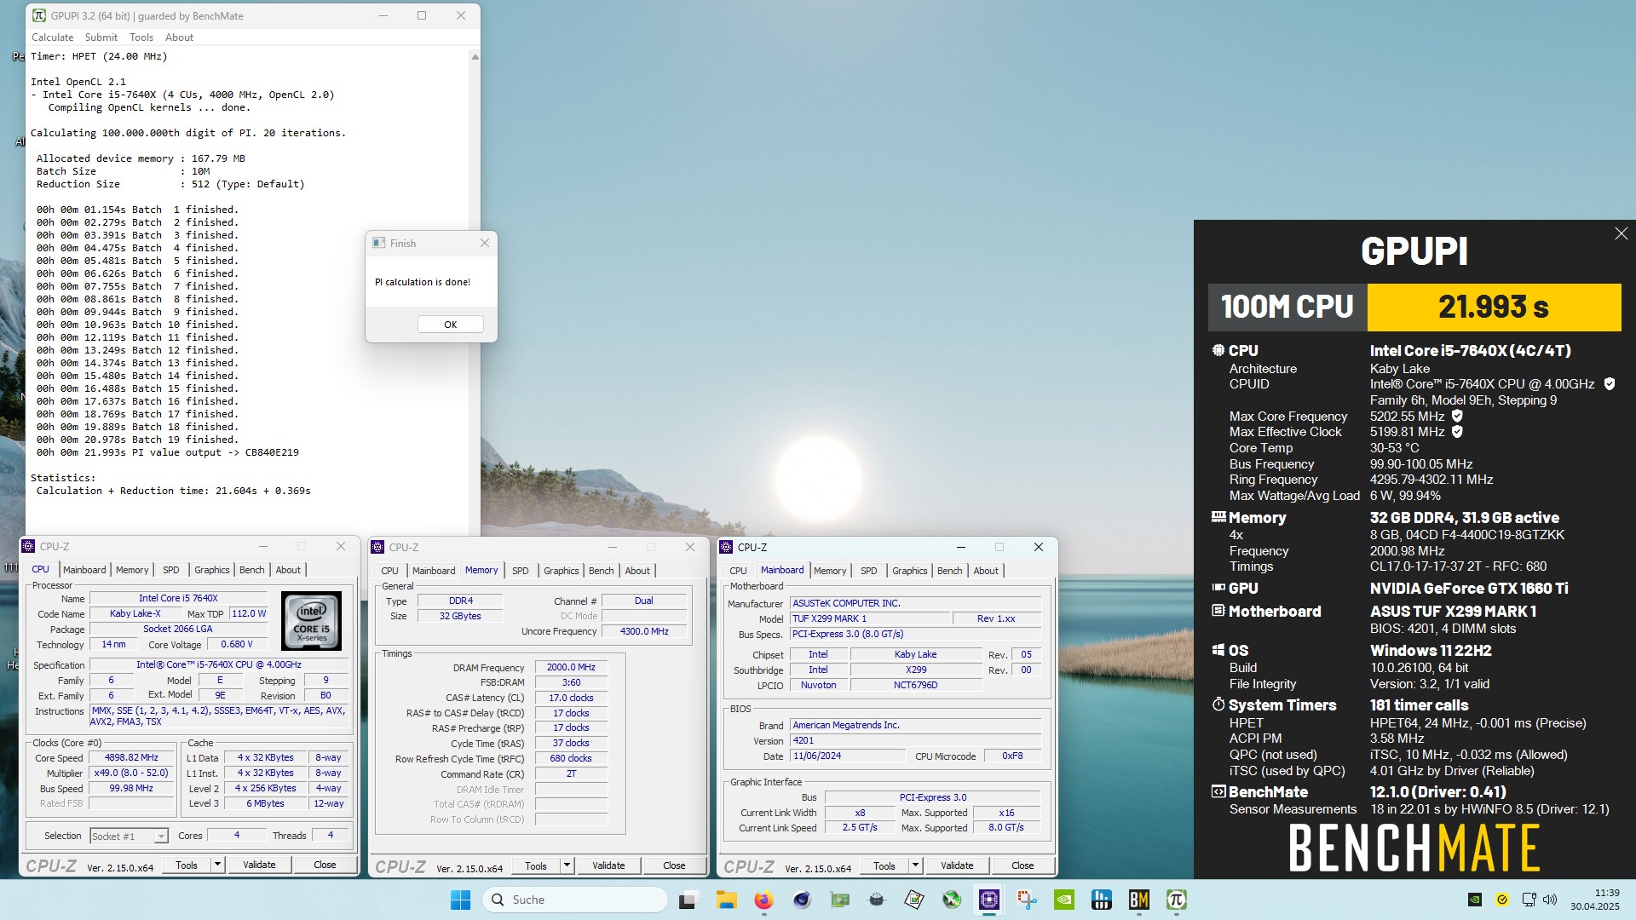Viewport: 1636px width, 920px height.
Task: Expand Tools dropdown arrow in left CPU-Z
Action: click(x=218, y=865)
